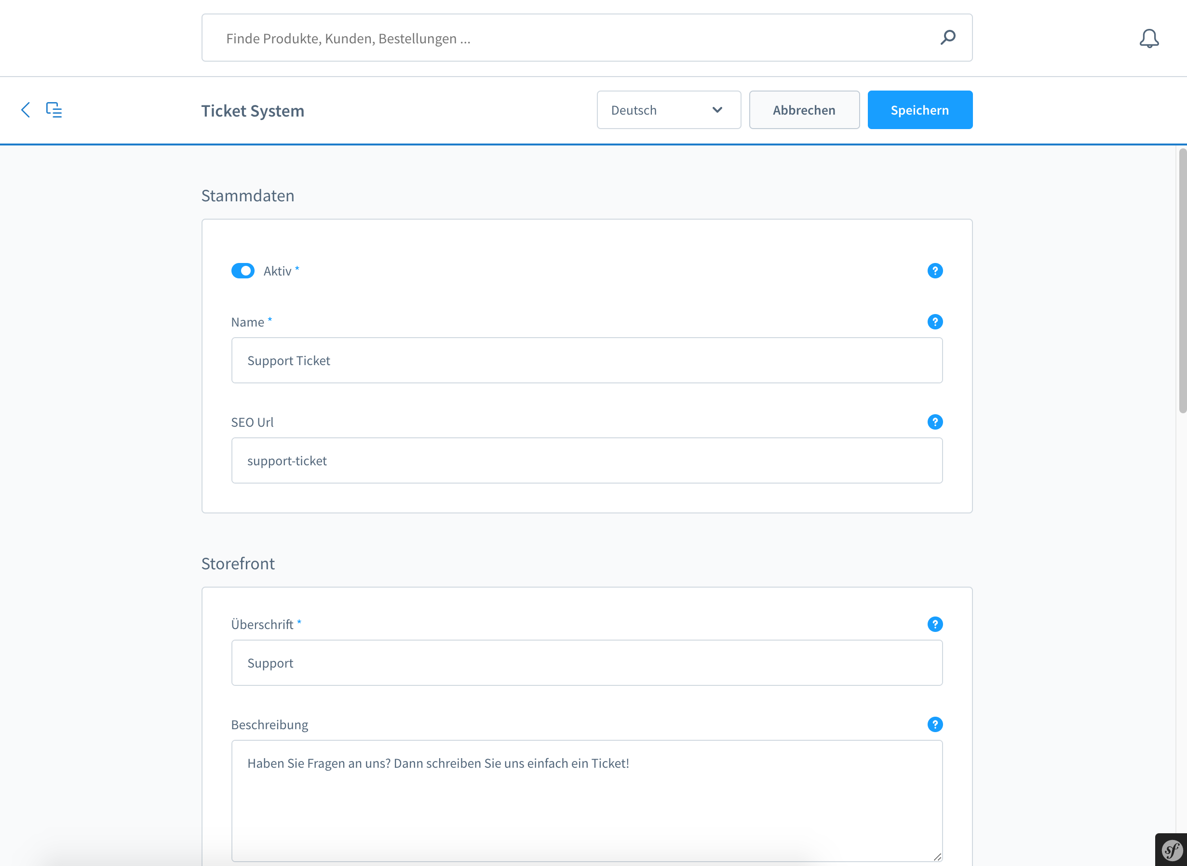Viewport: 1187px width, 866px height.
Task: Click the help icon next to Name field
Action: point(934,322)
